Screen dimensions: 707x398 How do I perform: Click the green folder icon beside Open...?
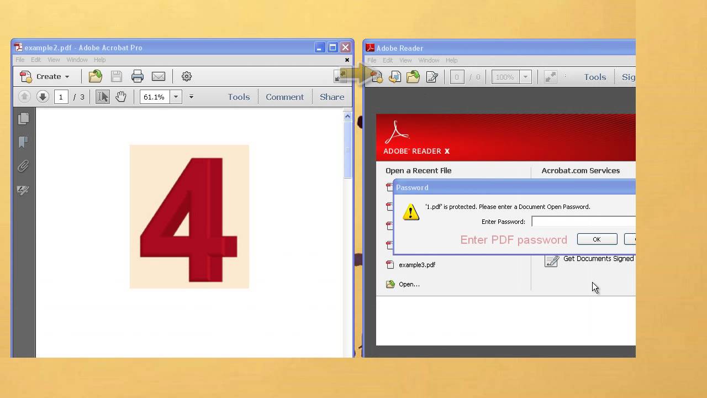pyautogui.click(x=391, y=284)
